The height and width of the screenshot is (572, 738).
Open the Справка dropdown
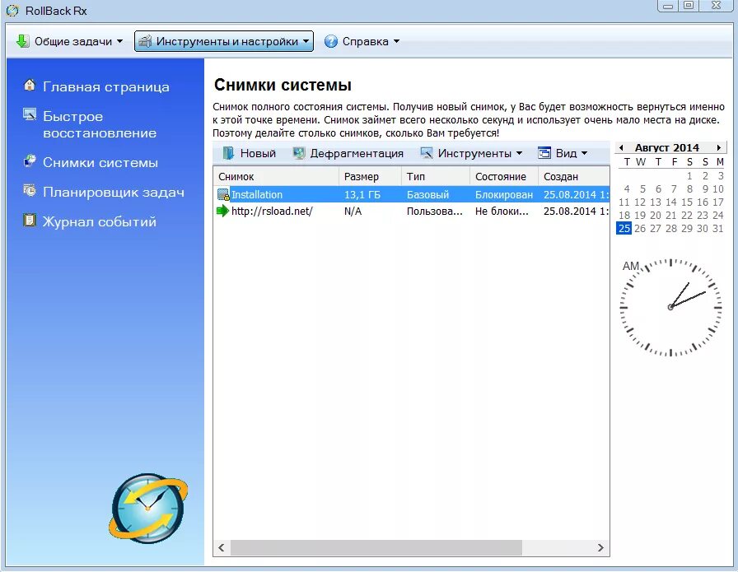click(x=362, y=41)
